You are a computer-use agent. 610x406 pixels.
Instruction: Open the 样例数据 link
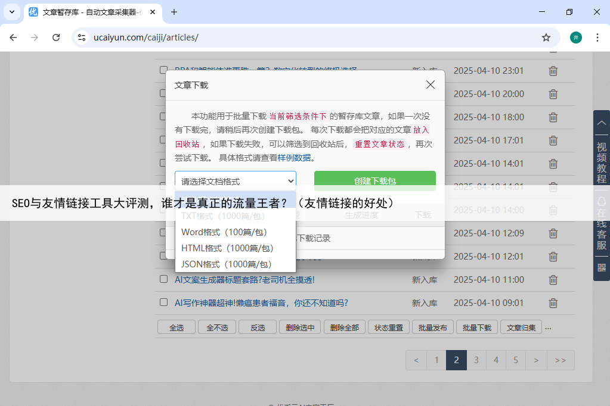coord(294,158)
